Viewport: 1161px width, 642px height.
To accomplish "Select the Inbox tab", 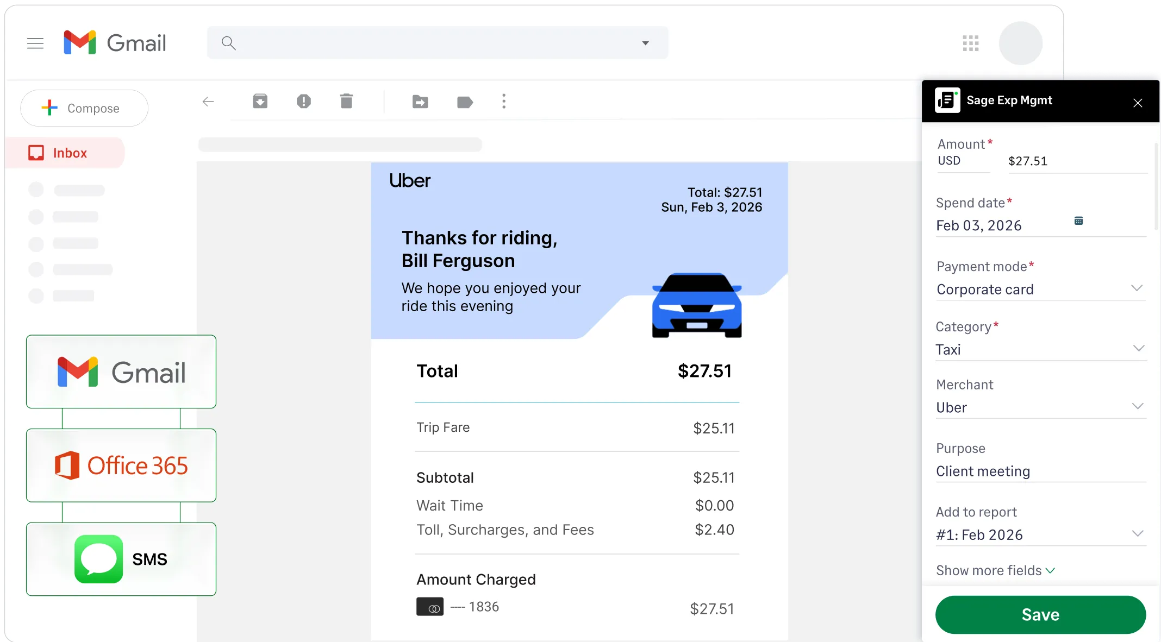I will tap(69, 153).
